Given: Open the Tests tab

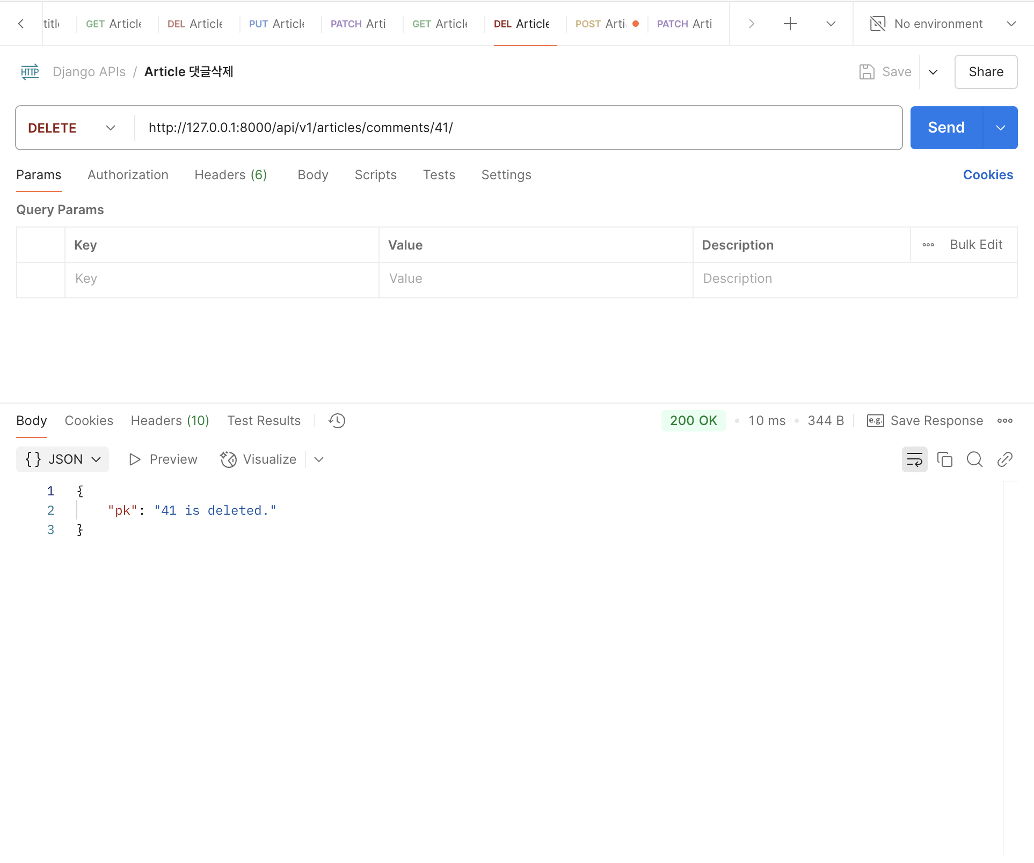Looking at the screenshot, I should [x=439, y=175].
